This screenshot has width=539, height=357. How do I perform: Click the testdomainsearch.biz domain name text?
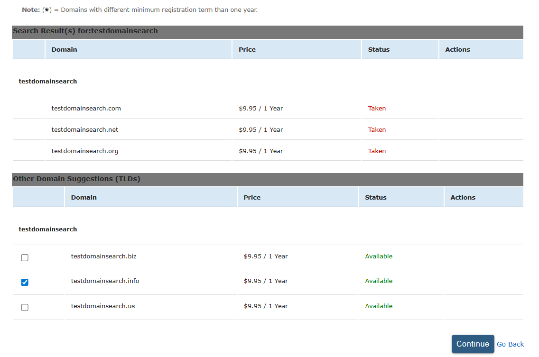coord(103,256)
